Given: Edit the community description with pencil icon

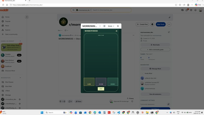Looking at the screenshot, I should [169, 32].
